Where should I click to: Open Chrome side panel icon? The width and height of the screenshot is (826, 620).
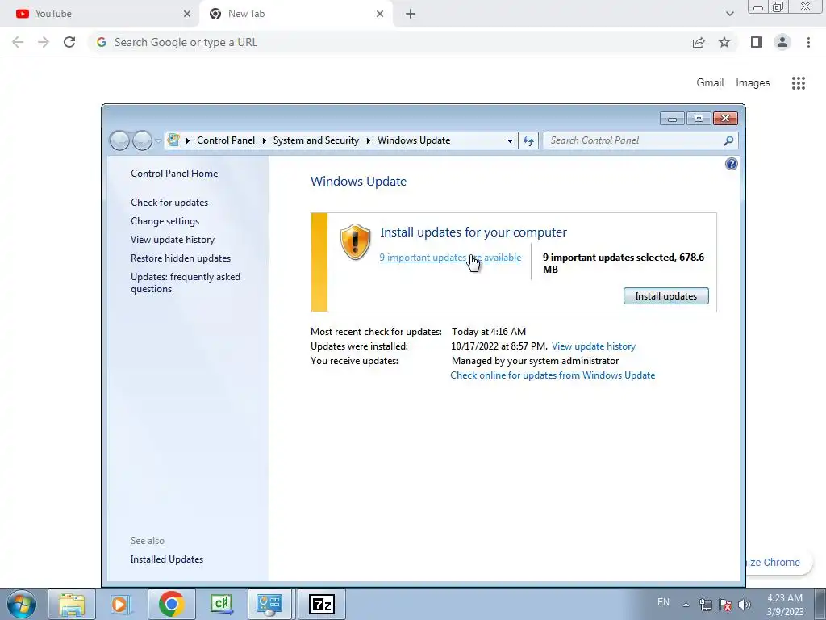point(757,42)
